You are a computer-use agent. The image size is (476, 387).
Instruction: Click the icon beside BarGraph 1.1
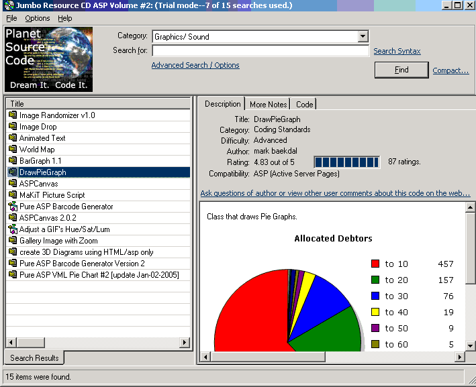click(x=13, y=160)
